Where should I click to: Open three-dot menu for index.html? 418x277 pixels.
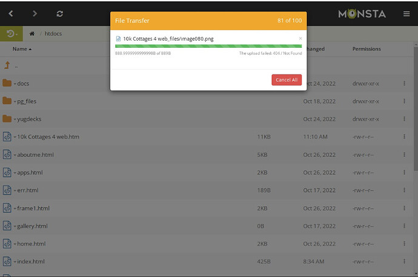tap(404, 262)
